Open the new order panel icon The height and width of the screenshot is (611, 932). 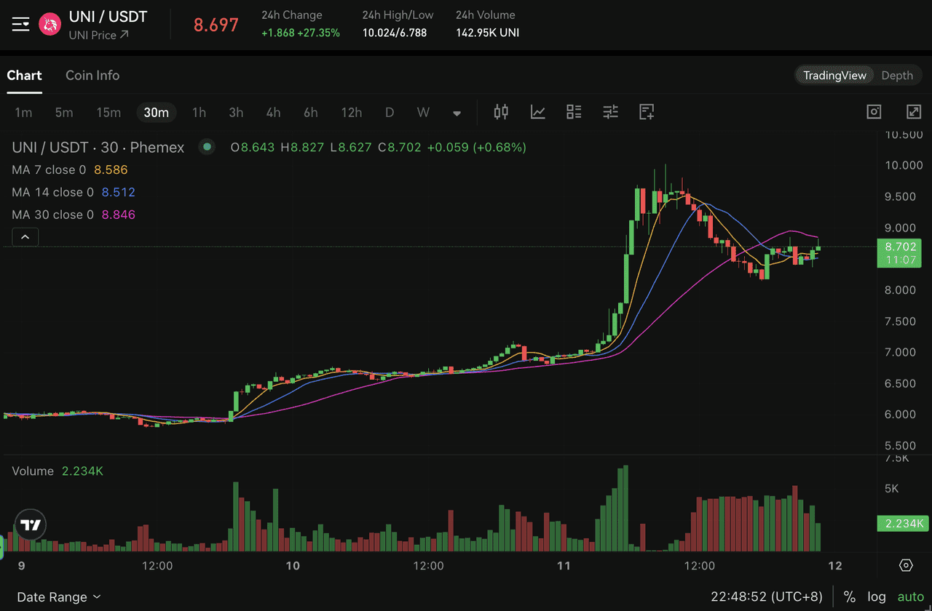pos(646,112)
